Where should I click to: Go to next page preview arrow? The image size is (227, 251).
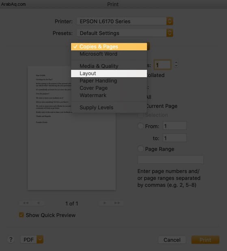point(105,203)
